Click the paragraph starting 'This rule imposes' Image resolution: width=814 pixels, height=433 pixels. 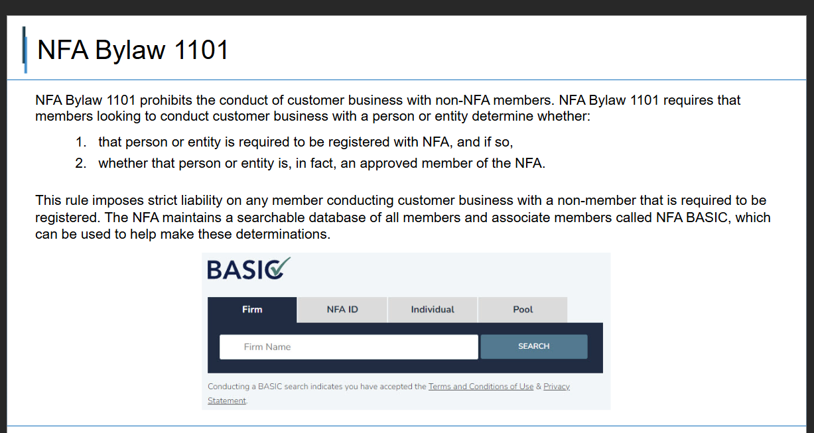pyautogui.click(x=403, y=217)
